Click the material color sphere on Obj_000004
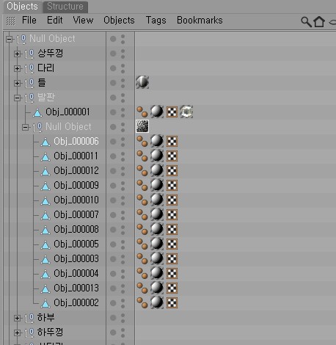This screenshot has height=345, width=336. [x=157, y=273]
